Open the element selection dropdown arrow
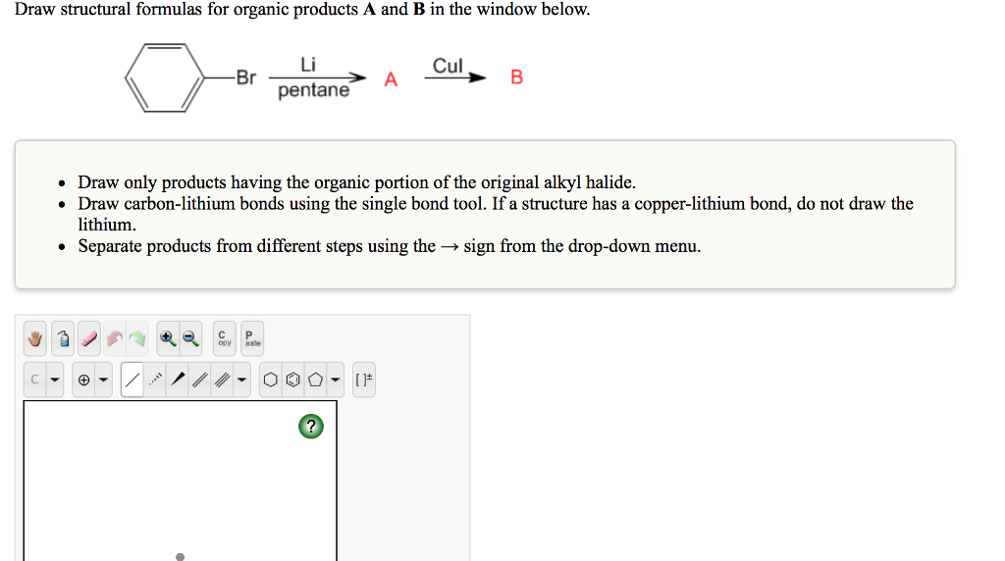This screenshot has width=1005, height=561. pos(55,380)
